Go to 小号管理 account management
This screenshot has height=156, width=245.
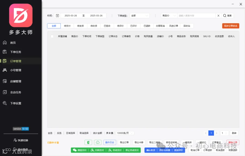[16, 70]
